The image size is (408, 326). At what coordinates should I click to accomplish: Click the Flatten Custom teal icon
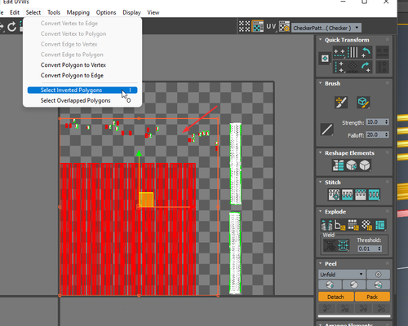(x=379, y=225)
